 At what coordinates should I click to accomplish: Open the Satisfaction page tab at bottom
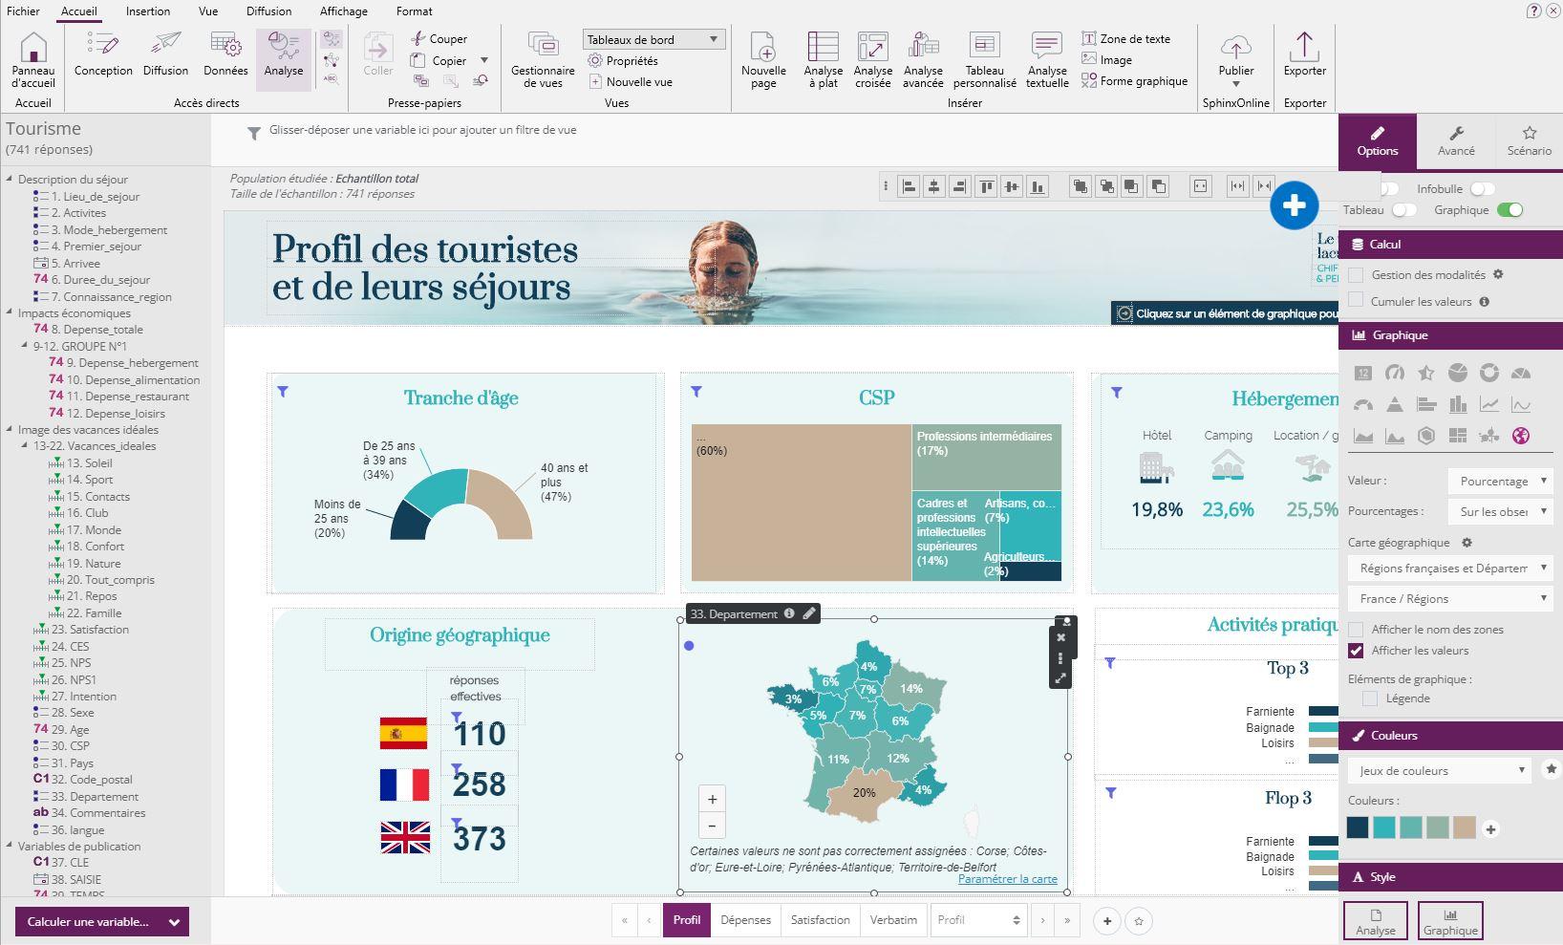click(819, 919)
